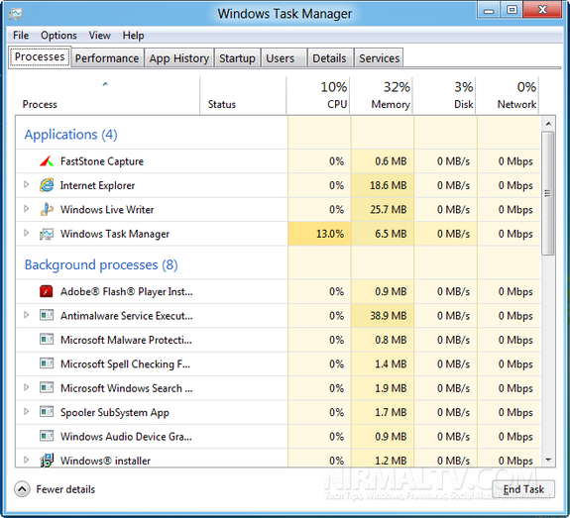Click the 13.0% CPU value cell
Screen dimensions: 570x518
(319, 234)
